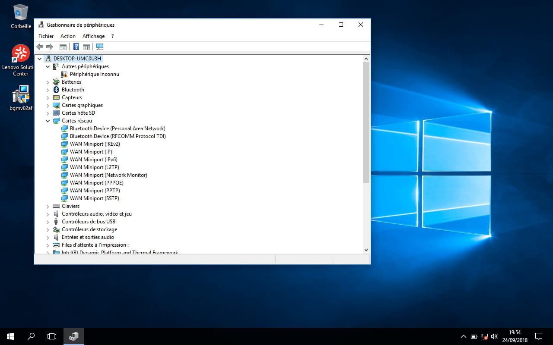Expand Contrôleurs de stockage category
The image size is (553, 345).
coord(48,229)
